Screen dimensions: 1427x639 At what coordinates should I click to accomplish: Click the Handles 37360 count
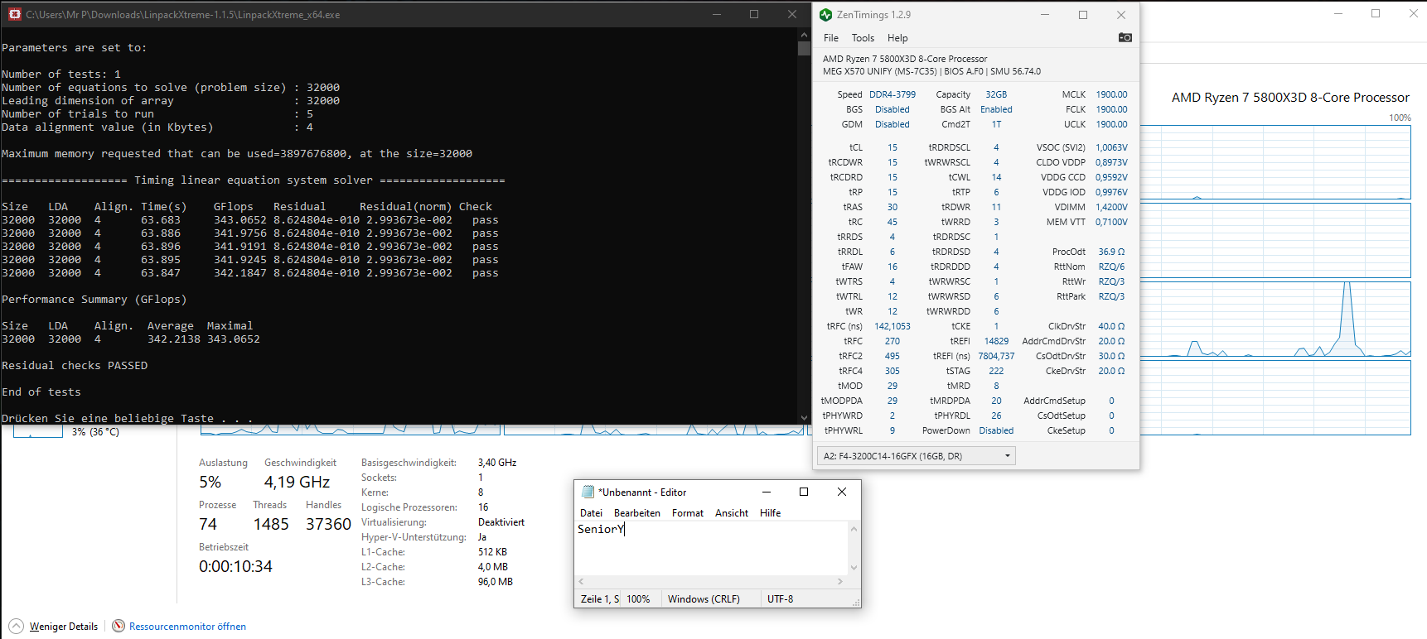[x=328, y=525]
